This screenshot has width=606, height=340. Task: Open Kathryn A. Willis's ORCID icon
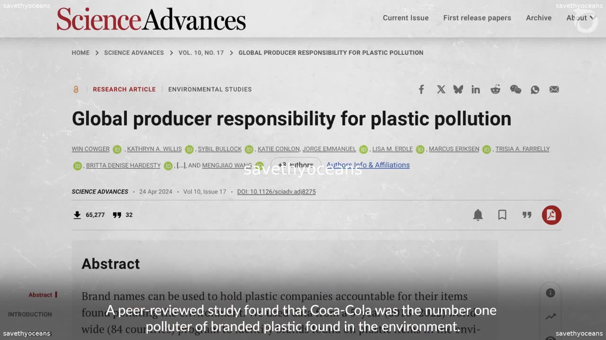[189, 149]
